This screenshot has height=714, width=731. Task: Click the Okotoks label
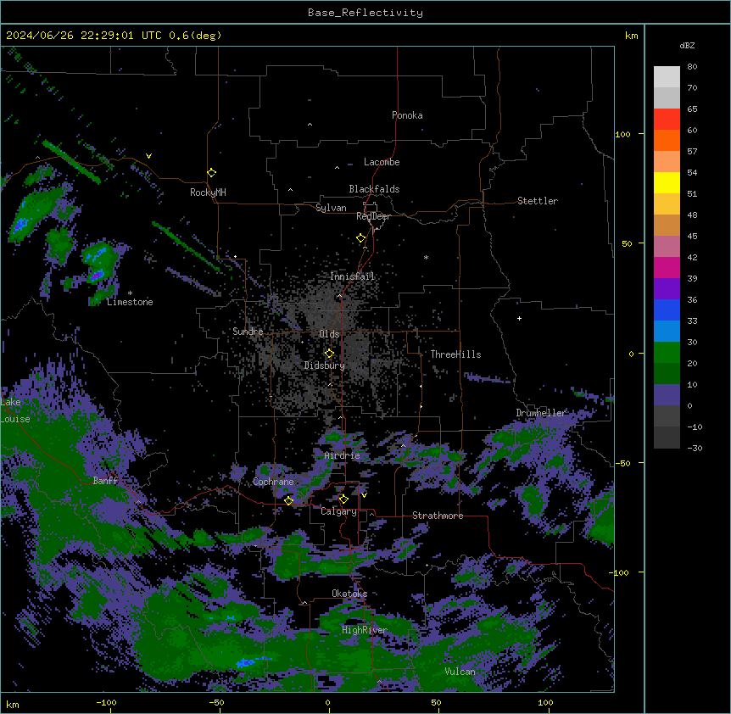pos(349,594)
